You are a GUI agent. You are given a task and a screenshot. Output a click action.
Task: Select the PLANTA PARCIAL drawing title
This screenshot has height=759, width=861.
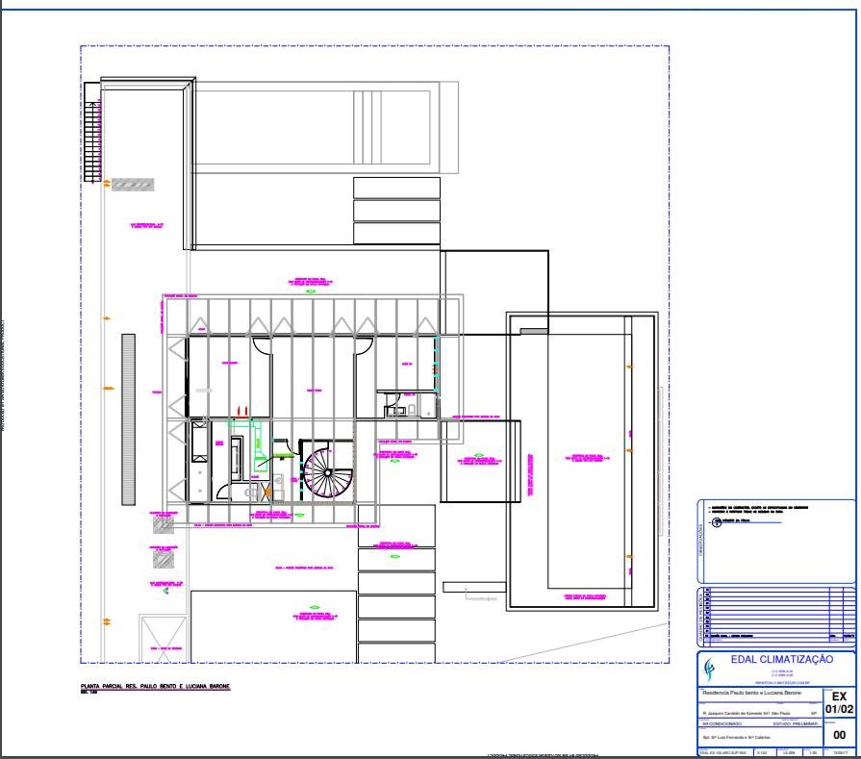click(155, 687)
